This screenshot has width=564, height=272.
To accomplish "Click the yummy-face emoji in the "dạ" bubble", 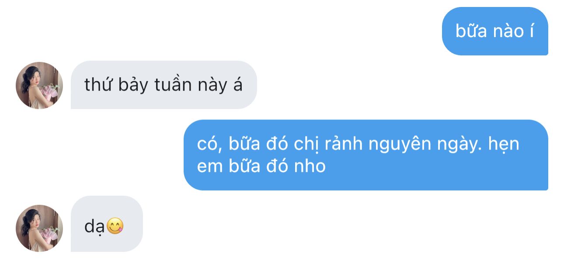I will click(x=115, y=226).
